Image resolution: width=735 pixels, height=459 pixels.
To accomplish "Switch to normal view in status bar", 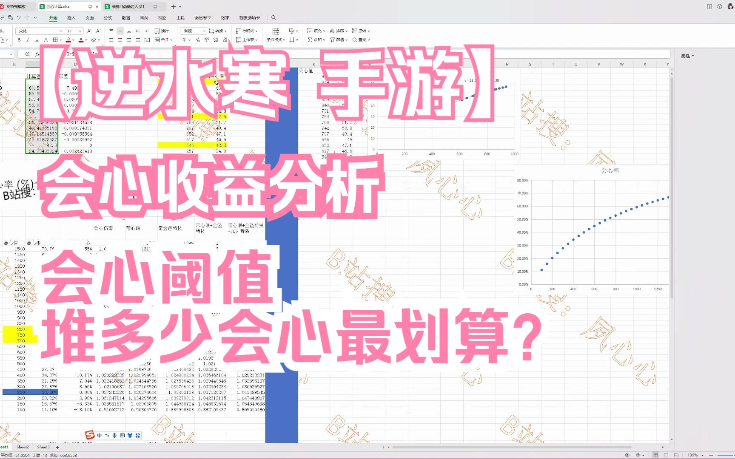I will click(655, 455).
